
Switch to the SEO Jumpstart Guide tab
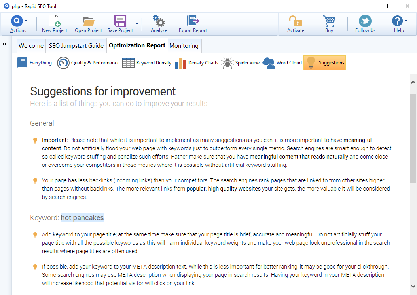tap(76, 45)
